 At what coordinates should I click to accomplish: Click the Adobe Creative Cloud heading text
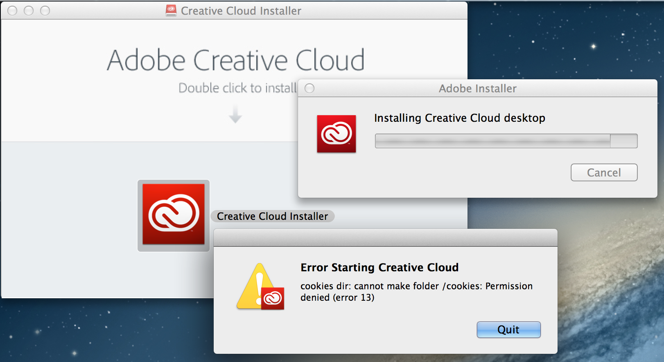click(x=236, y=60)
